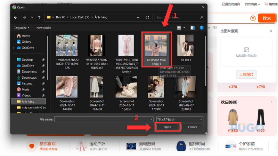Open recent locations dropdown arrow
The image size is (278, 156).
click(x=32, y=17)
